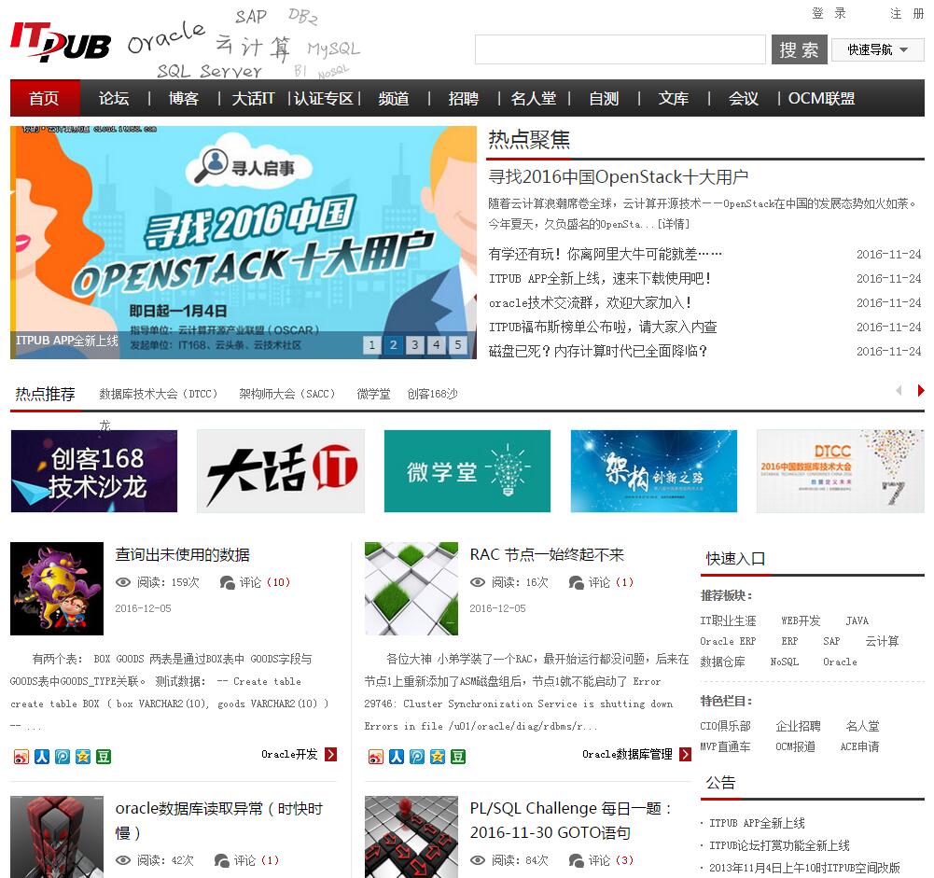
Task: Open 微学堂 teal thumbnail
Action: tap(467, 471)
